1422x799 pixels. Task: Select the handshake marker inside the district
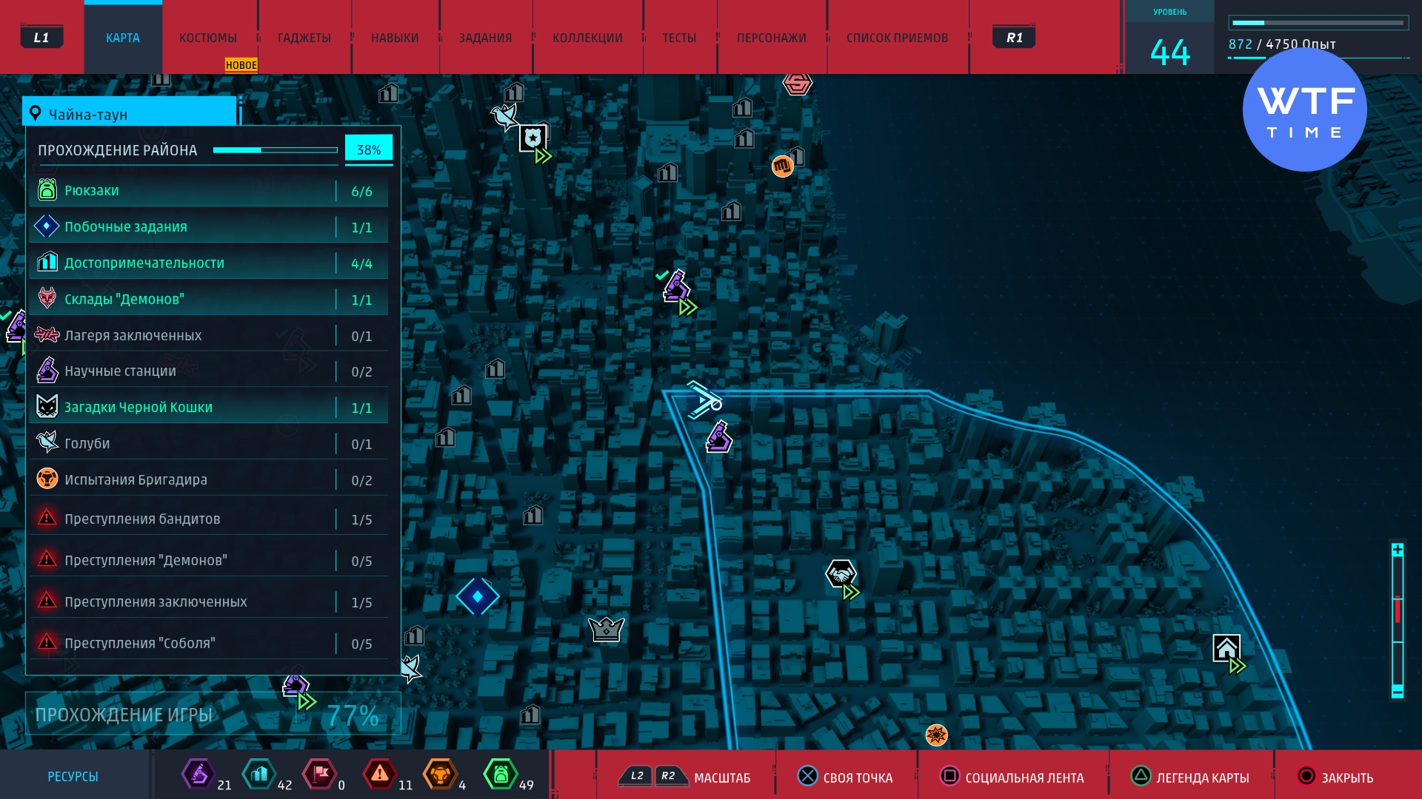[841, 573]
